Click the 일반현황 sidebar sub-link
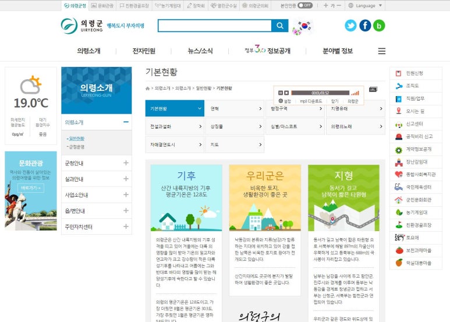Screen dimensions: 450x322 tap(77, 139)
